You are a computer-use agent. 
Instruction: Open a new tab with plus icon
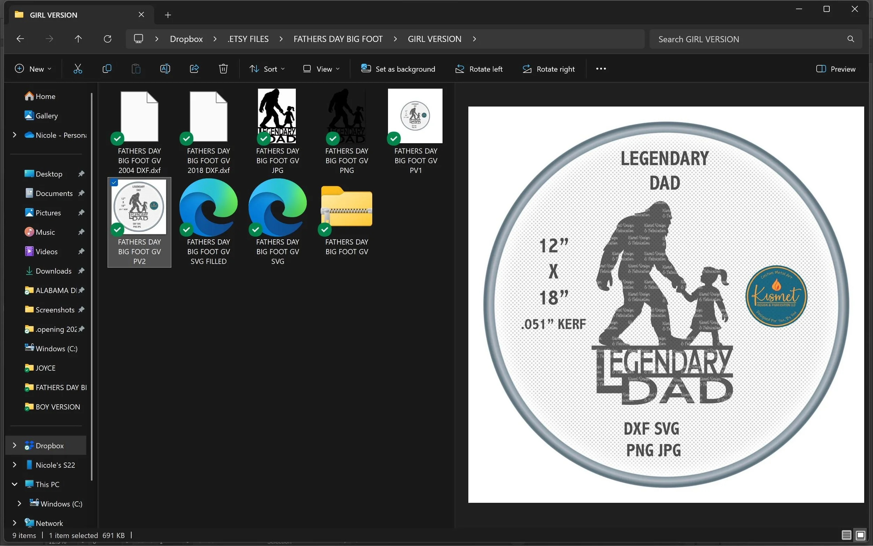point(168,15)
